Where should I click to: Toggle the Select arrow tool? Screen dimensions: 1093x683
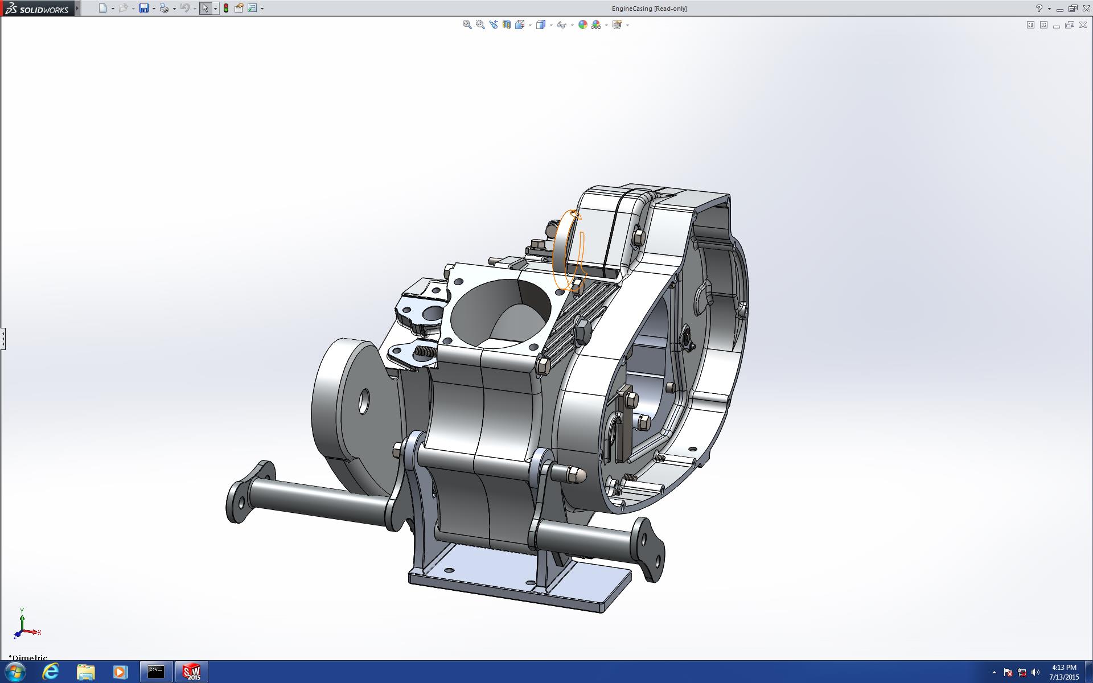tap(205, 8)
